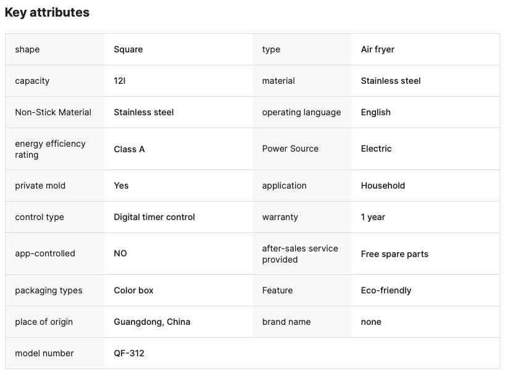Click the Stainless steel material value

click(x=391, y=81)
